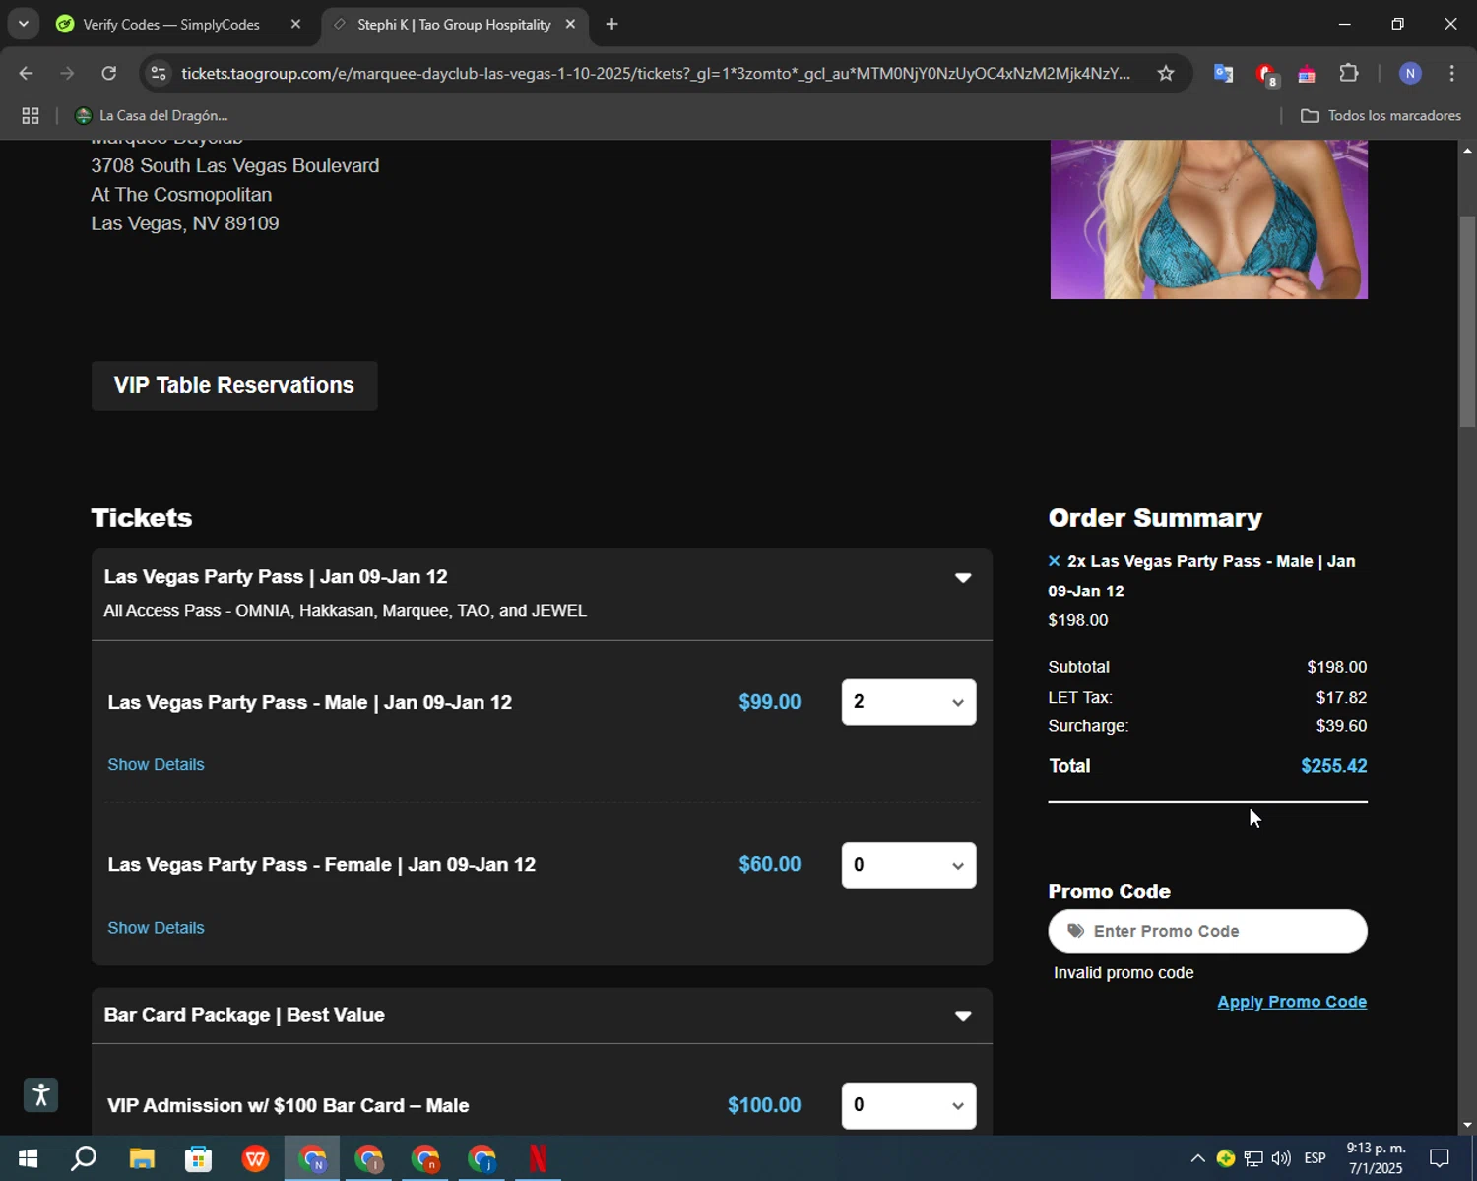Click the $60.00 Female pass price
The image size is (1477, 1181).
(769, 864)
